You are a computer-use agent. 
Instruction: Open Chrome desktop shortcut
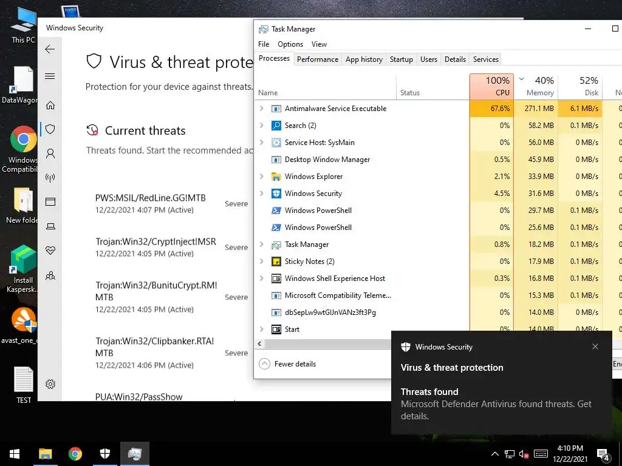pyautogui.click(x=23, y=150)
